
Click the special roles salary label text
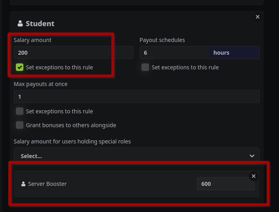[x=72, y=141]
